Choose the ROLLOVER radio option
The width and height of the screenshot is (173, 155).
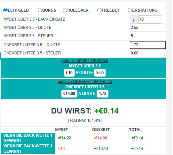(x=65, y=10)
